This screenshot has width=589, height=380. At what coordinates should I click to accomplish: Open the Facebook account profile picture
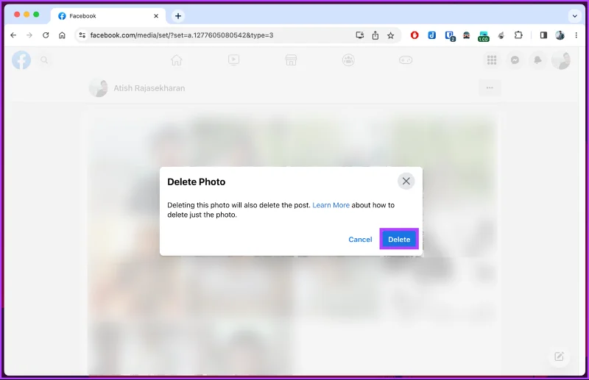[560, 60]
